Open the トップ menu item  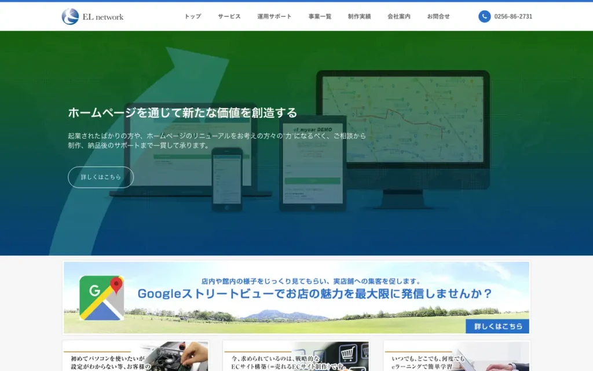point(193,16)
